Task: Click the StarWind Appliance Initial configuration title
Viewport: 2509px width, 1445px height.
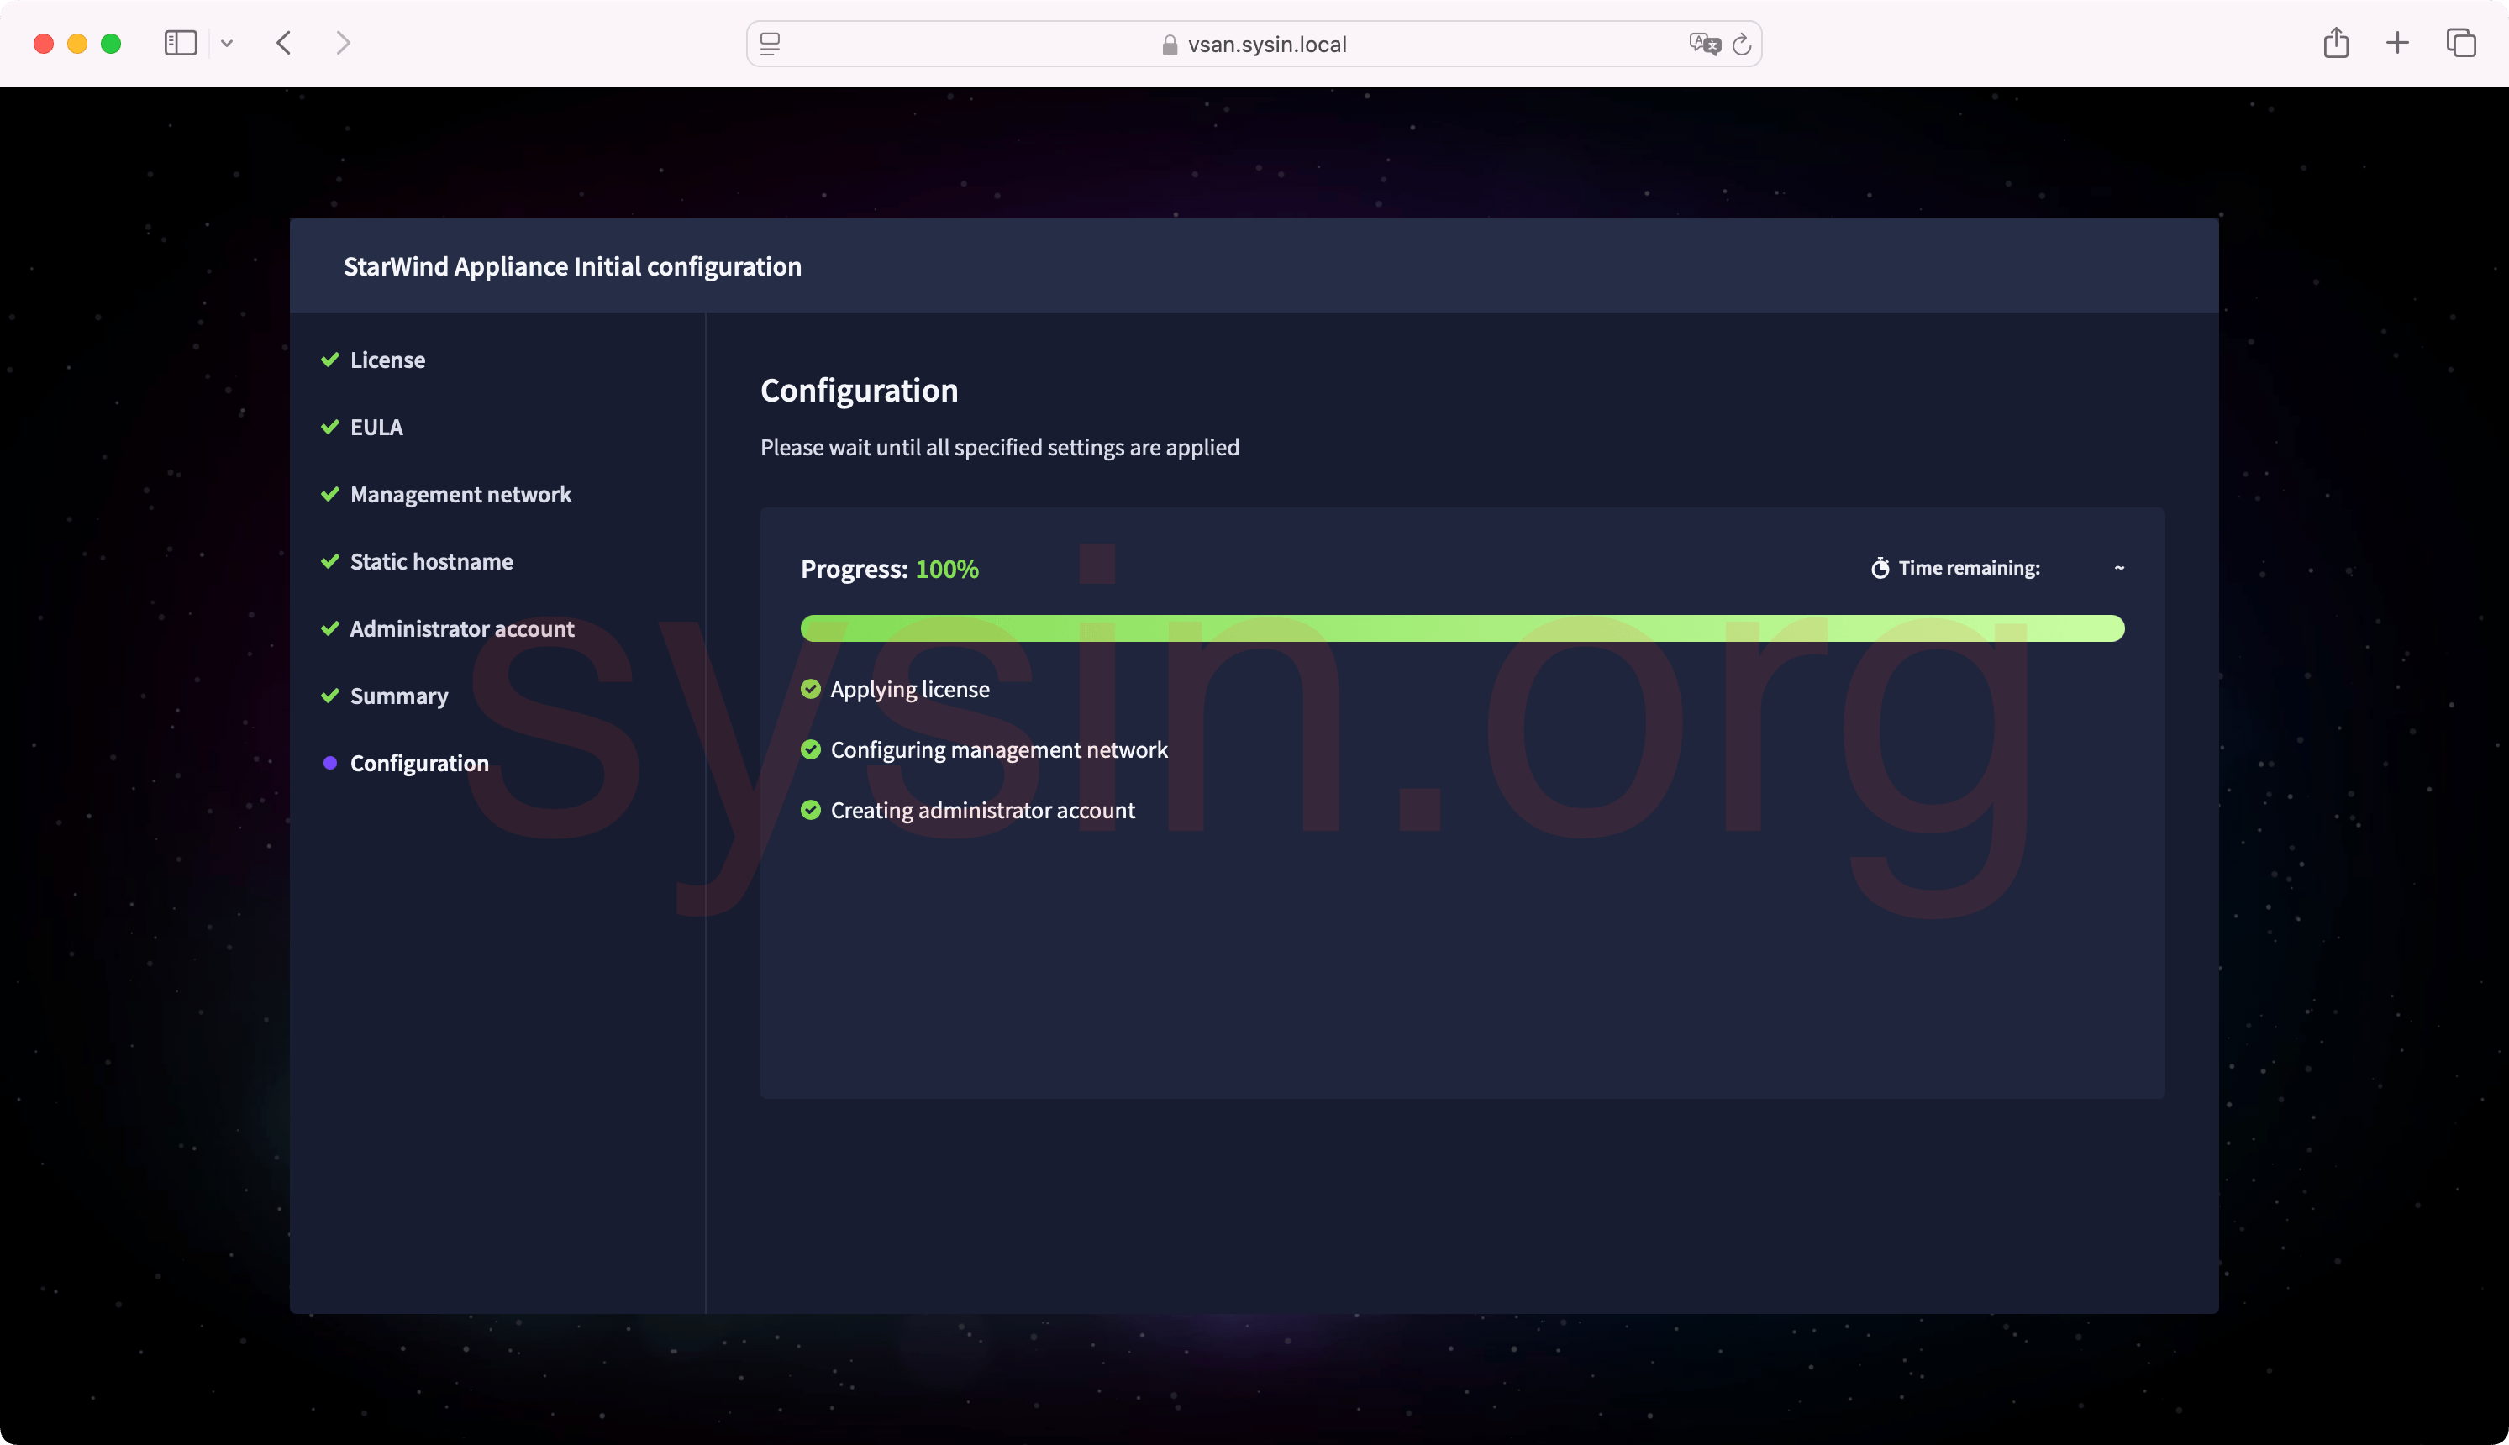Action: pyautogui.click(x=573, y=267)
